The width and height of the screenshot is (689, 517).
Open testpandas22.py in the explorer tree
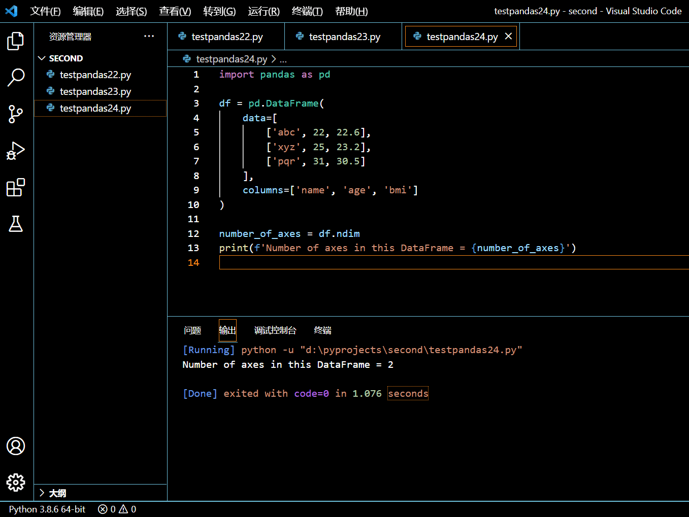click(101, 75)
